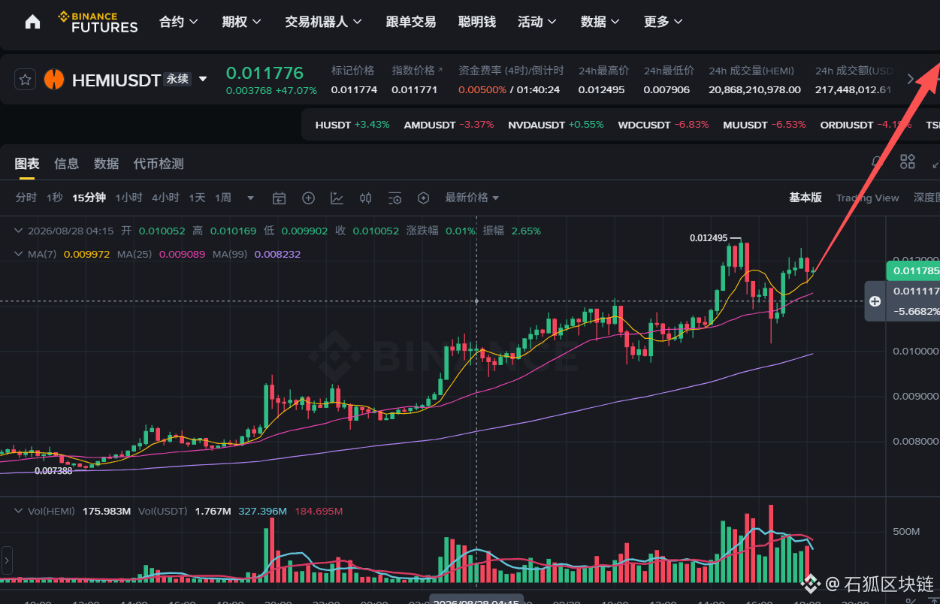Expand the left side panel arrow

click(x=7, y=560)
